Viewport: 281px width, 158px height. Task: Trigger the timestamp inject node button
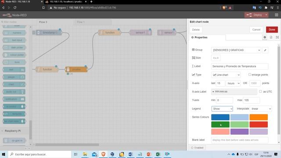34,32
